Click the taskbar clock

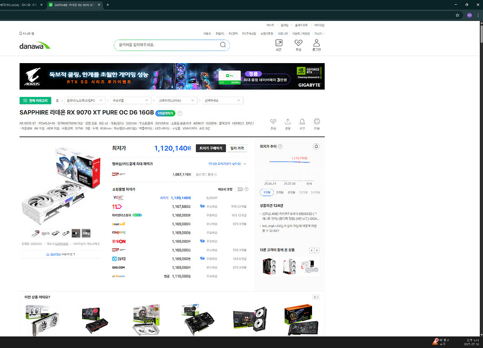[x=471, y=342]
